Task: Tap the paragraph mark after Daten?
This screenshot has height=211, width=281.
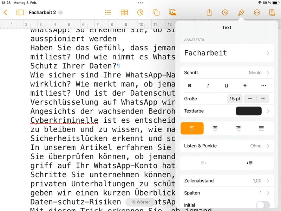Action: [x=118, y=66]
